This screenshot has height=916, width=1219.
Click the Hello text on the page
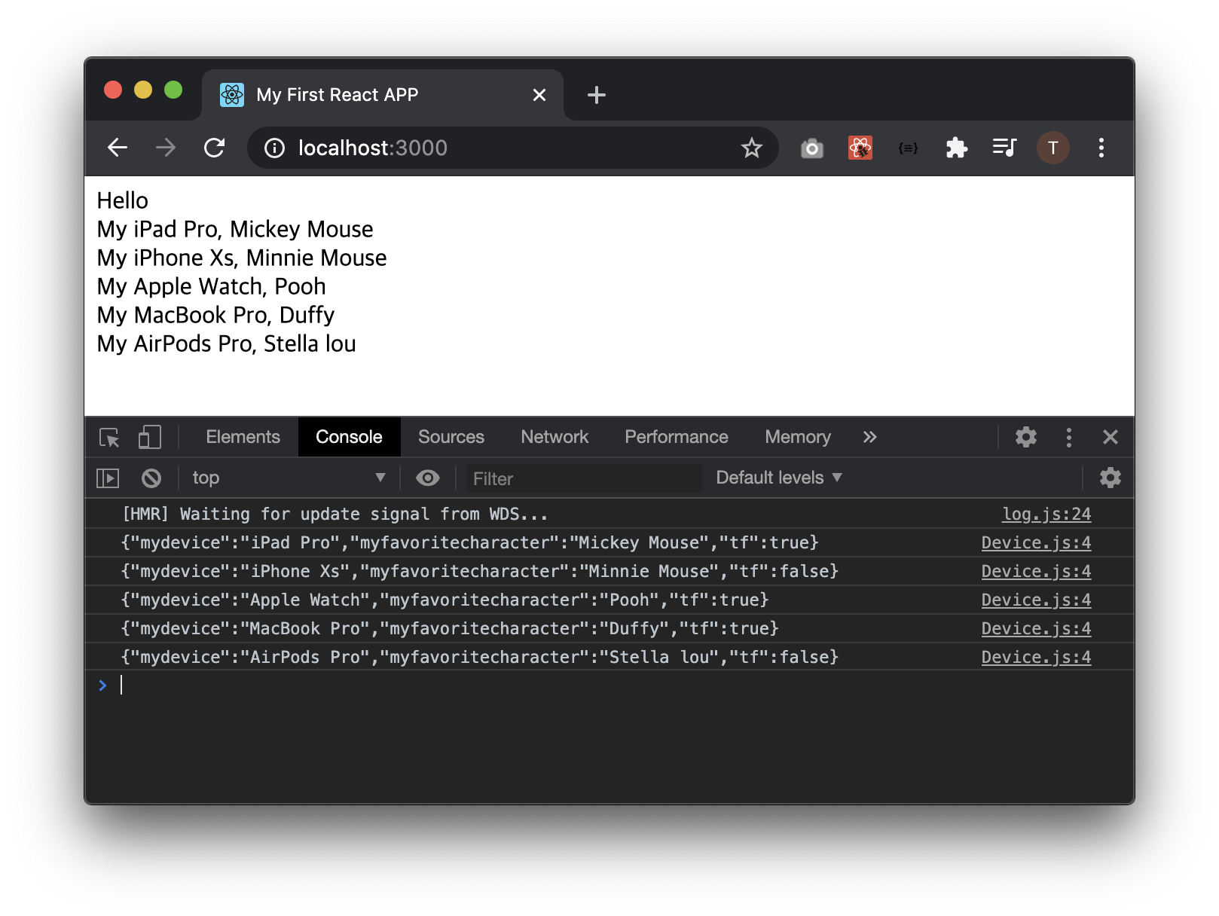(x=123, y=200)
